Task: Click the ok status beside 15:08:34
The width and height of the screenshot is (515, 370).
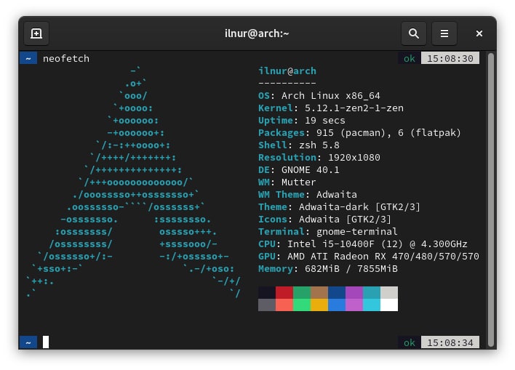Action: point(410,342)
